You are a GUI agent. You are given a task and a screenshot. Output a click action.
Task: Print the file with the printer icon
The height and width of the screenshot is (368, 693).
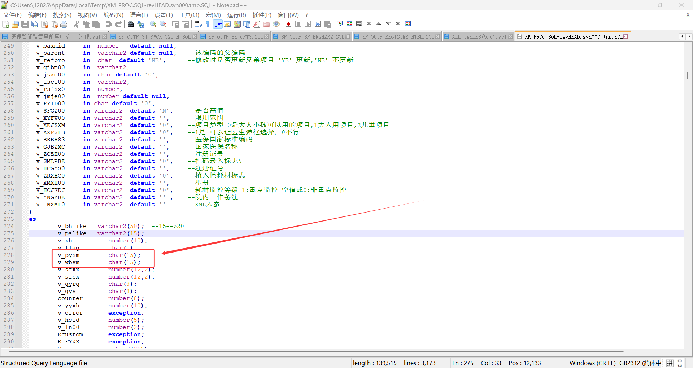[x=64, y=24]
